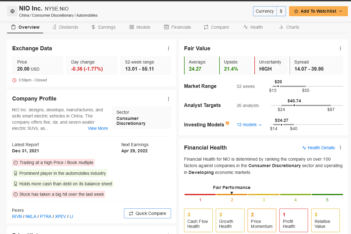Switch to the Compare tab
Screen dimensions: 351x234
216,27
